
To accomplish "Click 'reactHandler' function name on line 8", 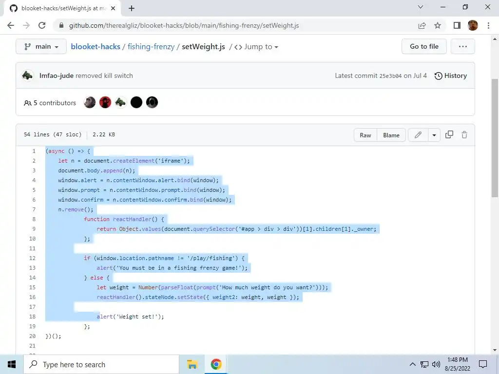I will pos(132,219).
